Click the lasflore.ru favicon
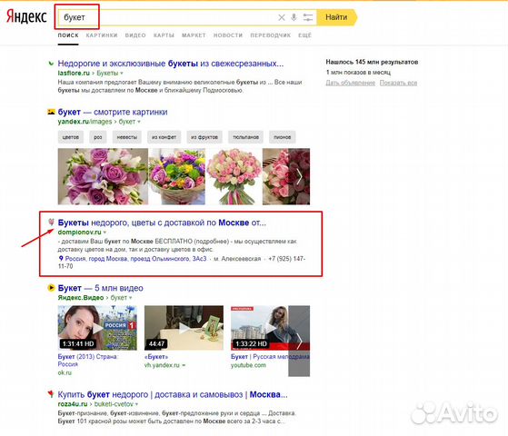This screenshot has width=508, height=436. click(x=51, y=64)
